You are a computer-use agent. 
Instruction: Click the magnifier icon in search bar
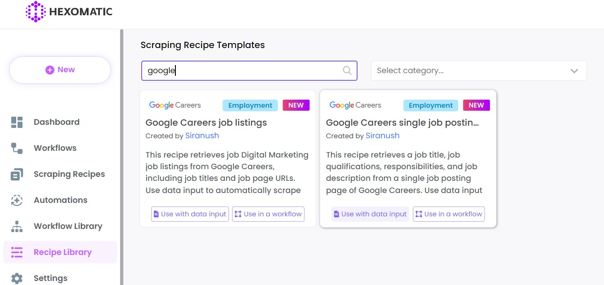346,70
